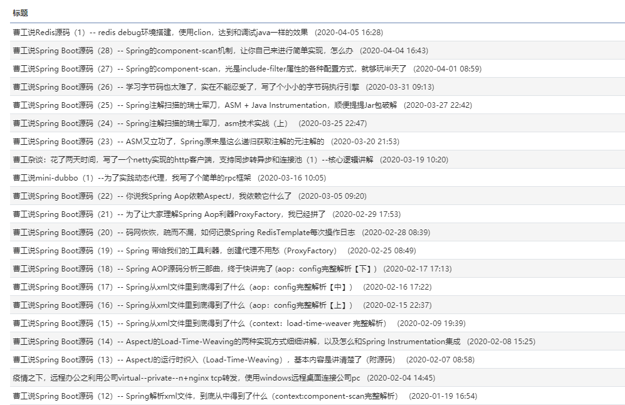Click the date (2020-02-08 15:25)

[x=501, y=342]
